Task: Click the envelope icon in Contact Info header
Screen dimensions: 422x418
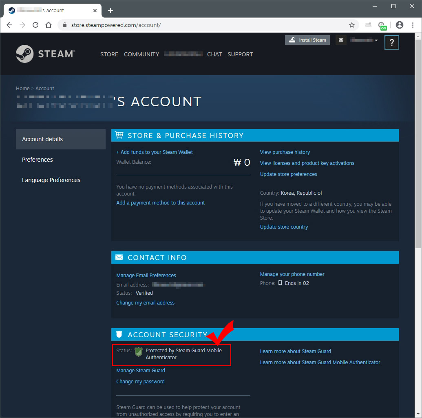Action: [x=119, y=258]
